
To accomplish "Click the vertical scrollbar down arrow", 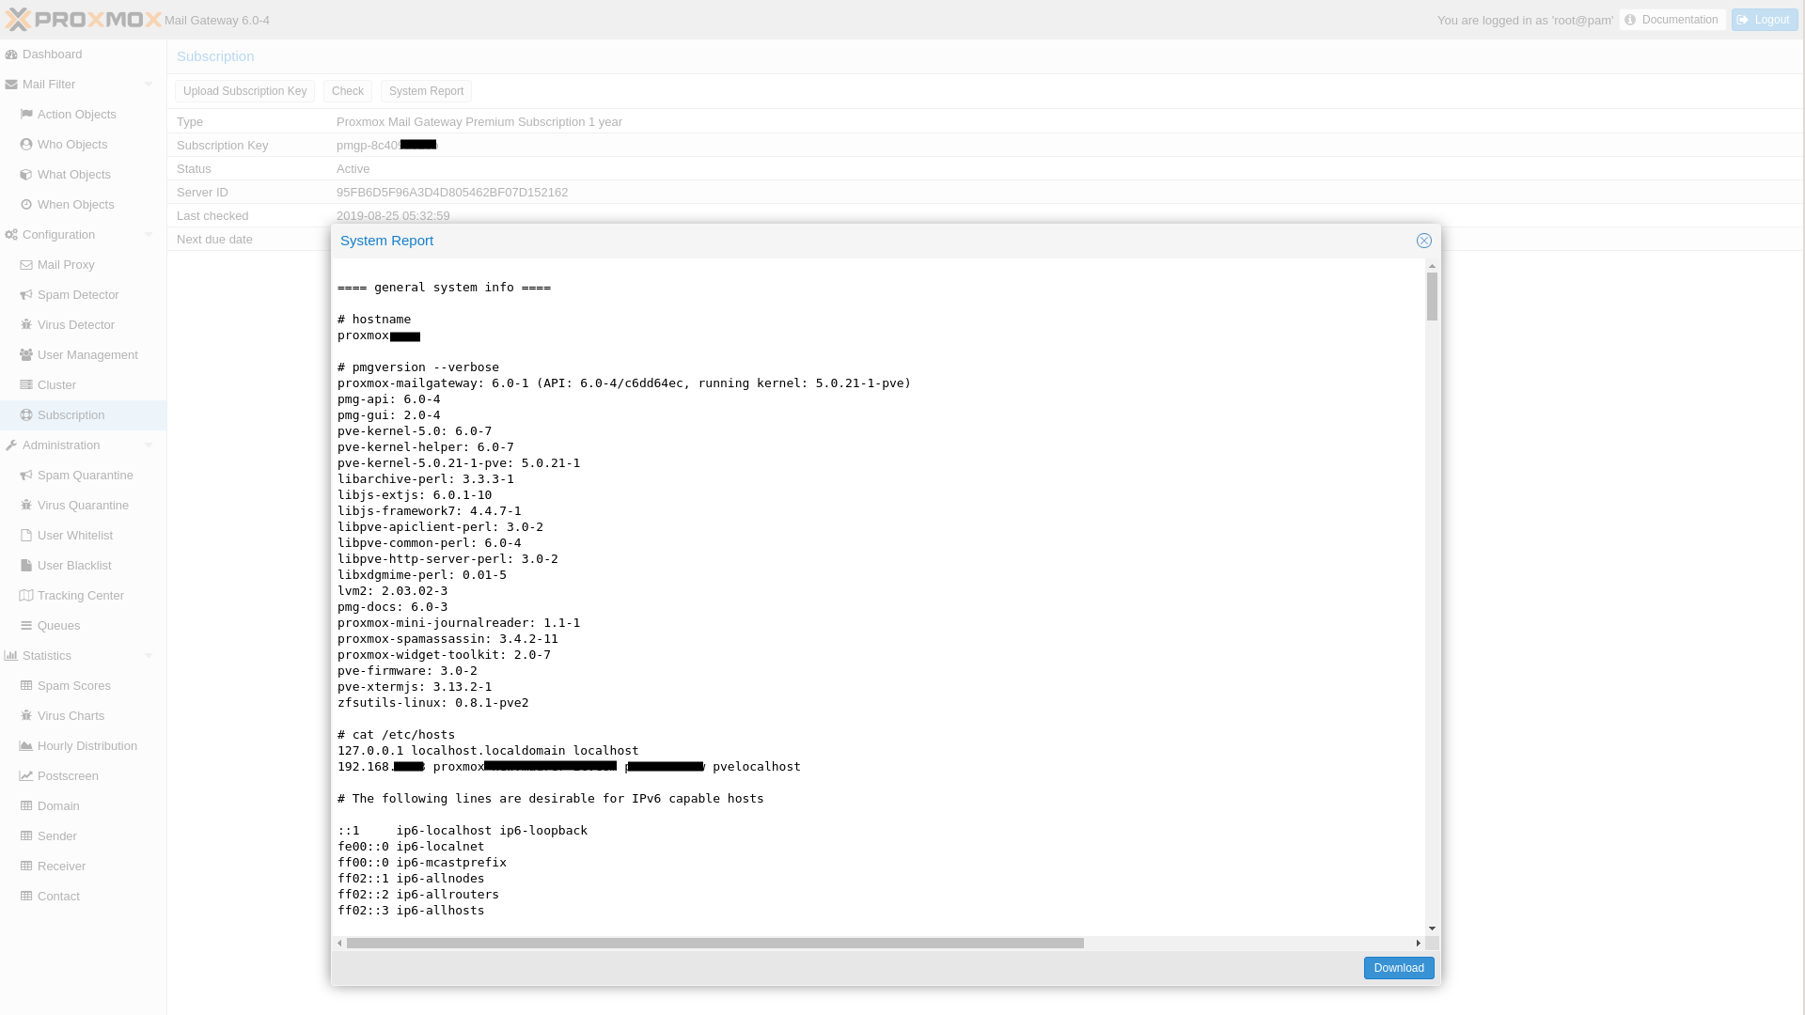I will click(1432, 929).
